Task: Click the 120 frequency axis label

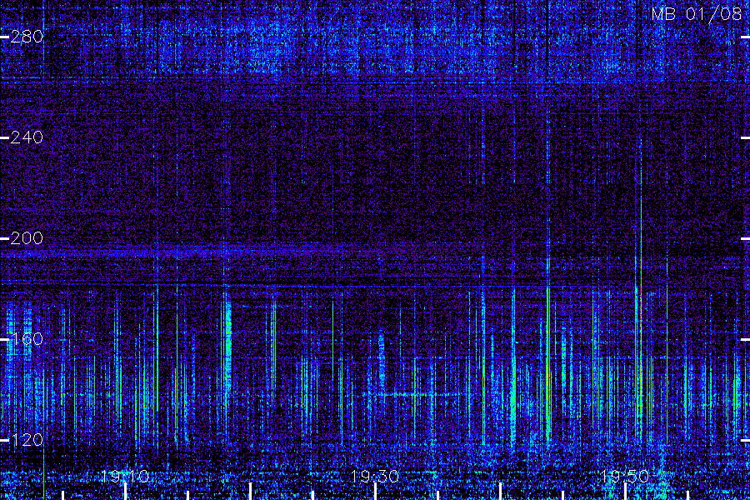Action: (x=27, y=440)
